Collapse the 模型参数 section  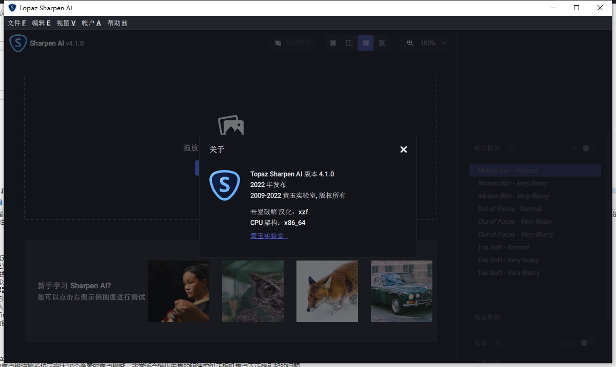[x=465, y=317]
